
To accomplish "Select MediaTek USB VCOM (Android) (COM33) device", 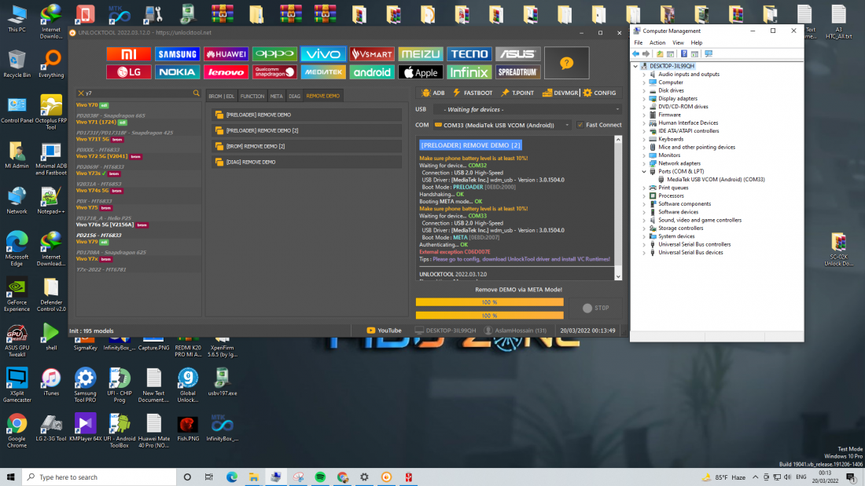I will (716, 180).
